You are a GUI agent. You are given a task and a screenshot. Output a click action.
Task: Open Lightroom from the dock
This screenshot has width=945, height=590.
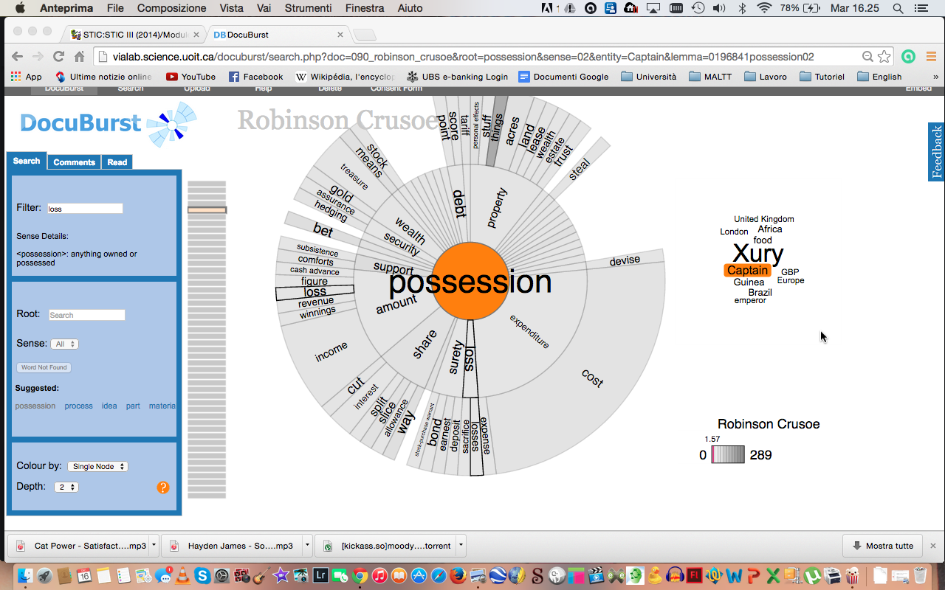[x=320, y=575]
